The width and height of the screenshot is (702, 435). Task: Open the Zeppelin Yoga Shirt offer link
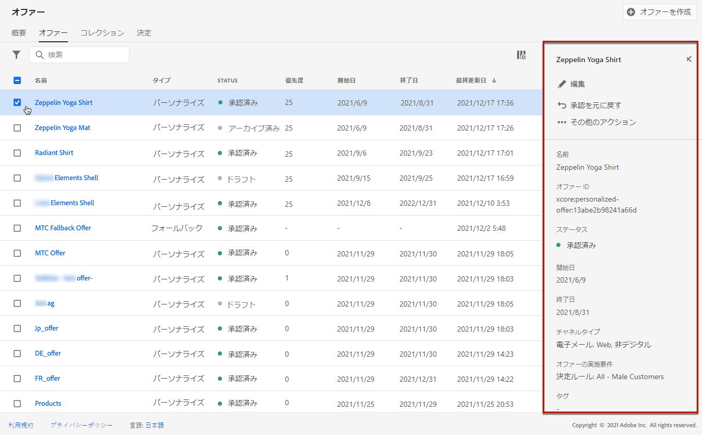click(x=64, y=102)
